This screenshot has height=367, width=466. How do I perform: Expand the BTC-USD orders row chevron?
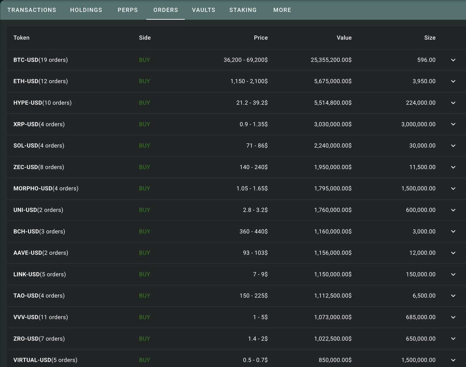pos(453,60)
